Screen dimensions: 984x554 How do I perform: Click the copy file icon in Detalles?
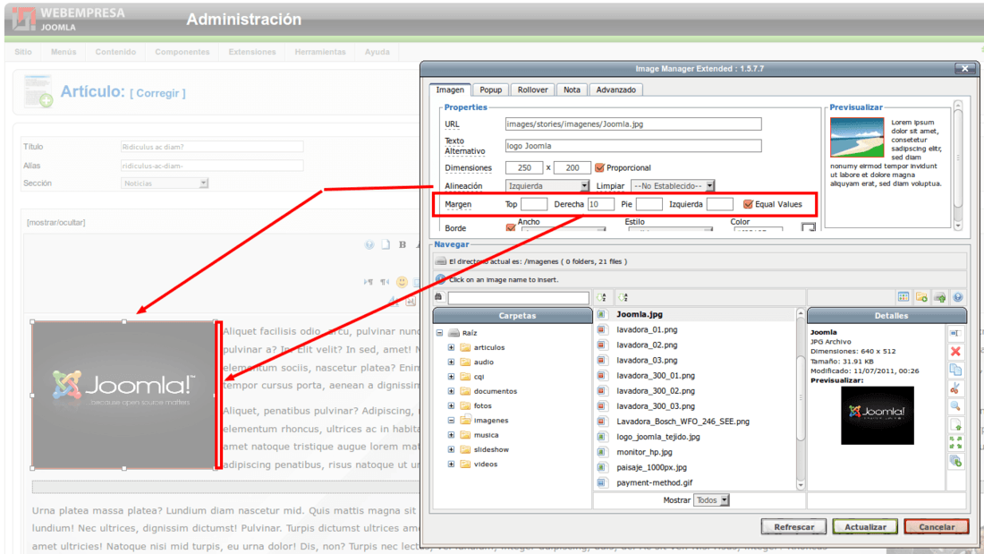pos(955,370)
